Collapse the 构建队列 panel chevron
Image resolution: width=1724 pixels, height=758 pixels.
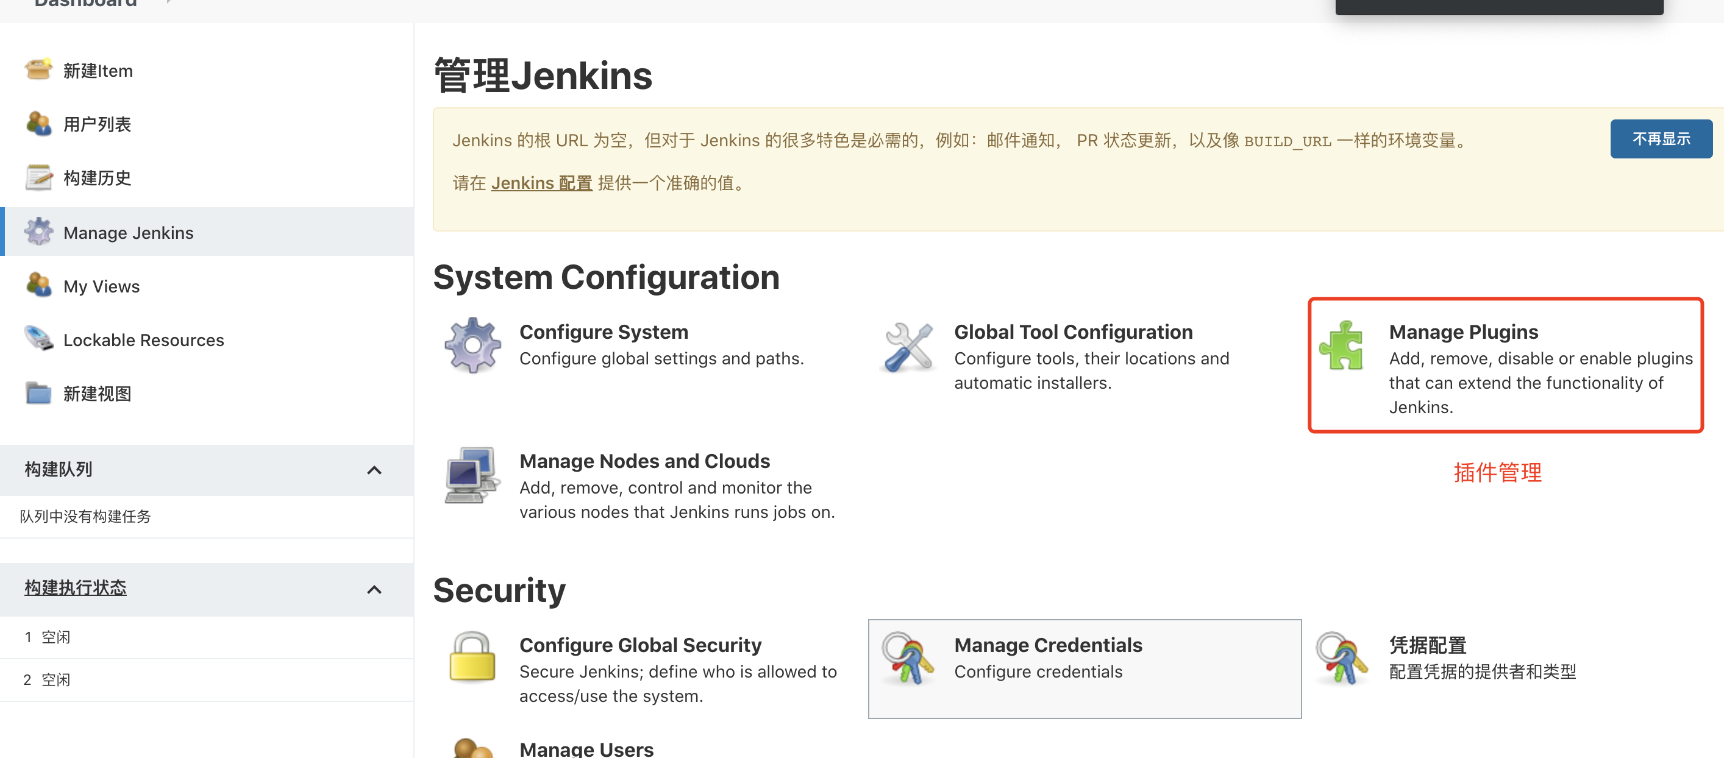click(x=374, y=470)
